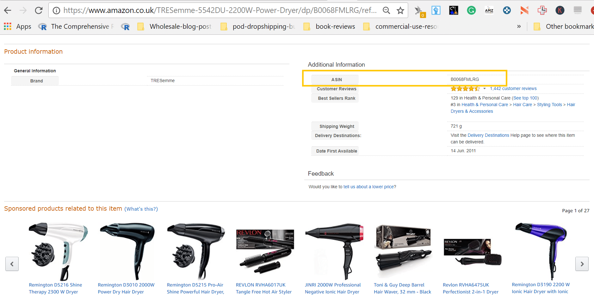Open Health & Personal Care category link
This screenshot has width=594, height=295.
point(485,105)
